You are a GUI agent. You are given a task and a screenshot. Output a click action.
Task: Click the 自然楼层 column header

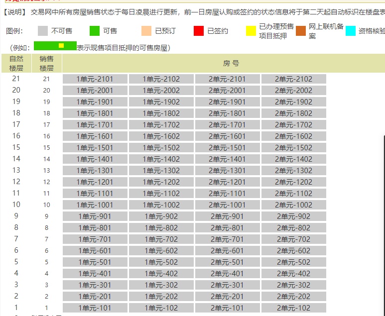coord(16,63)
